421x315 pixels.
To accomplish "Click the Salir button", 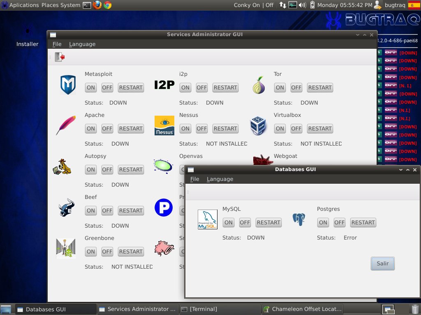I will click(x=383, y=264).
